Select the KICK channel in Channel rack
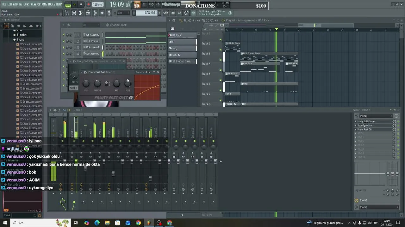The height and width of the screenshot is (227, 405). point(91,41)
